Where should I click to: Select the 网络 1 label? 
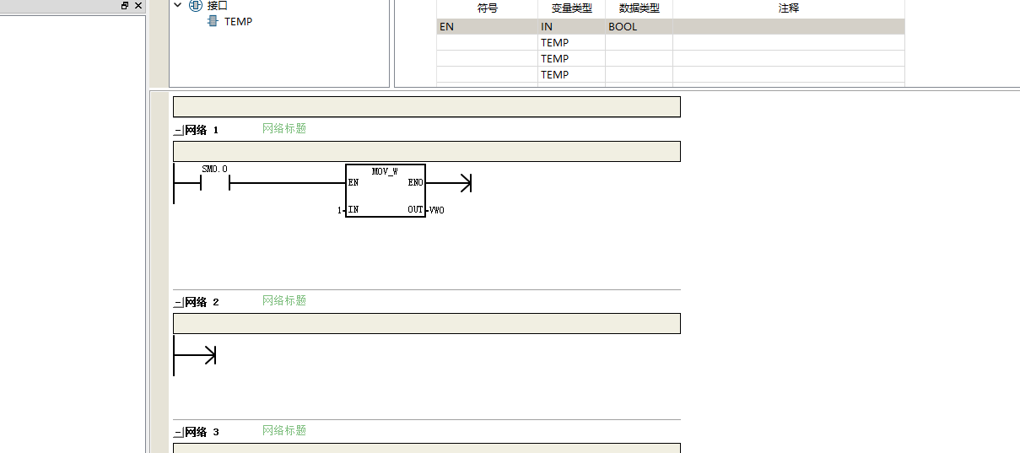click(x=202, y=130)
